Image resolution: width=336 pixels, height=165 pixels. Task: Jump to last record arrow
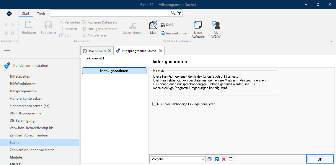pos(12,33)
